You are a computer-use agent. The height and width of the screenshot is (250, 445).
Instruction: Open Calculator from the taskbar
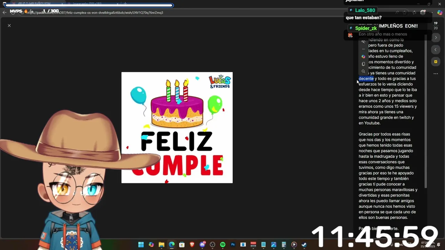tap(284, 244)
